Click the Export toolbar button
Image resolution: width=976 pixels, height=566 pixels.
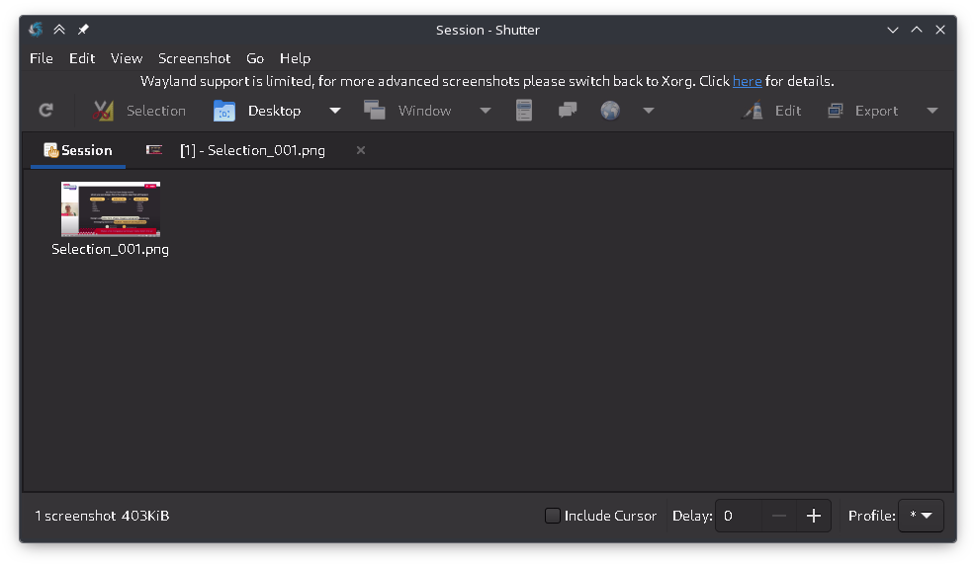click(863, 111)
